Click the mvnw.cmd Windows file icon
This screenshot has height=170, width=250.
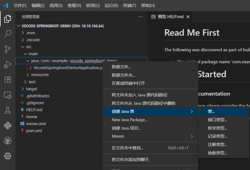22,124
